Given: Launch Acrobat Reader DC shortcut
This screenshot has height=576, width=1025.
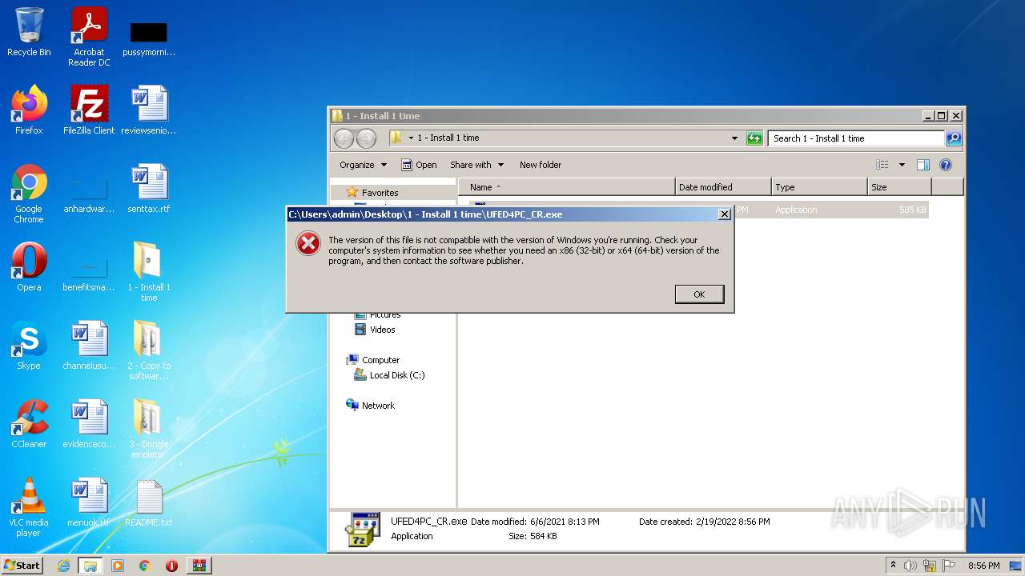Looking at the screenshot, I should [x=89, y=37].
